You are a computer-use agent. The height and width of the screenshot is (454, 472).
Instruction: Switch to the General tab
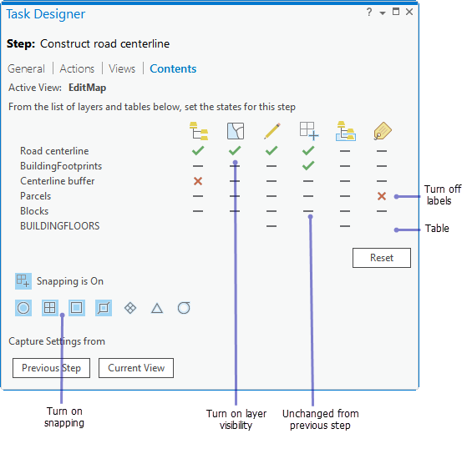pos(26,69)
